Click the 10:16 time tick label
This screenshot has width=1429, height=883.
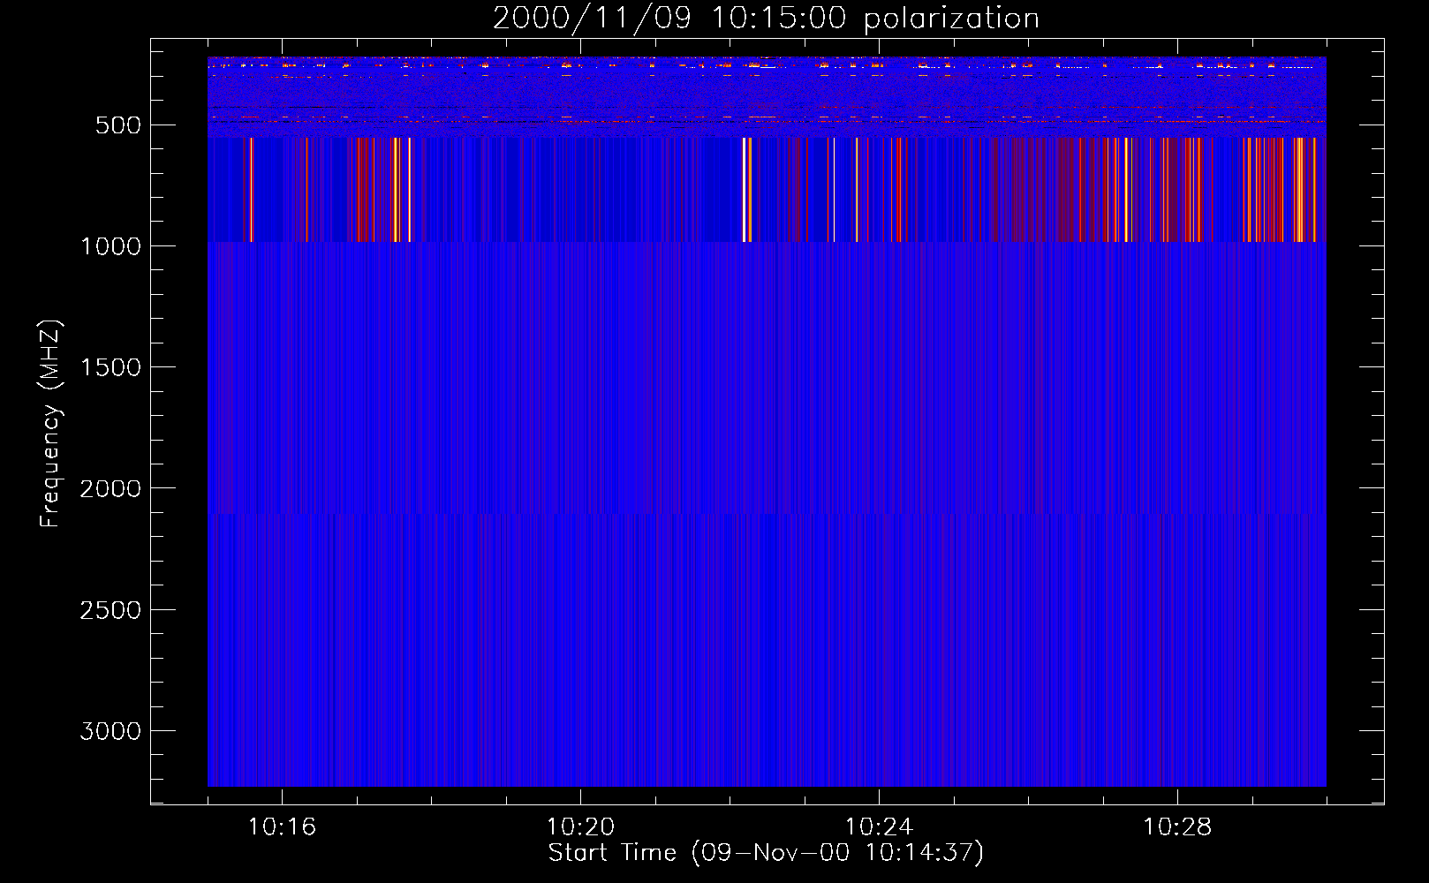coord(282,827)
